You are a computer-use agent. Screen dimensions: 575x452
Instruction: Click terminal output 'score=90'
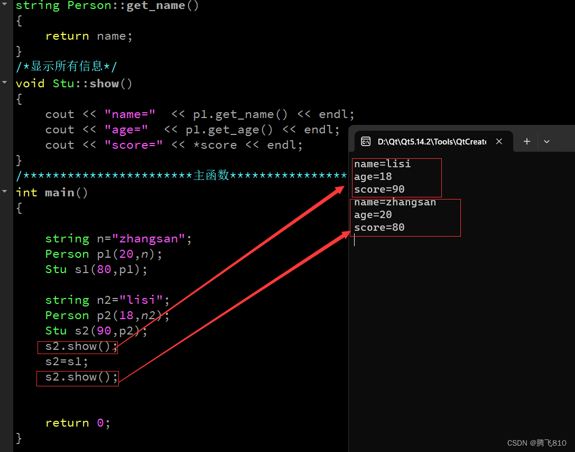379,189
